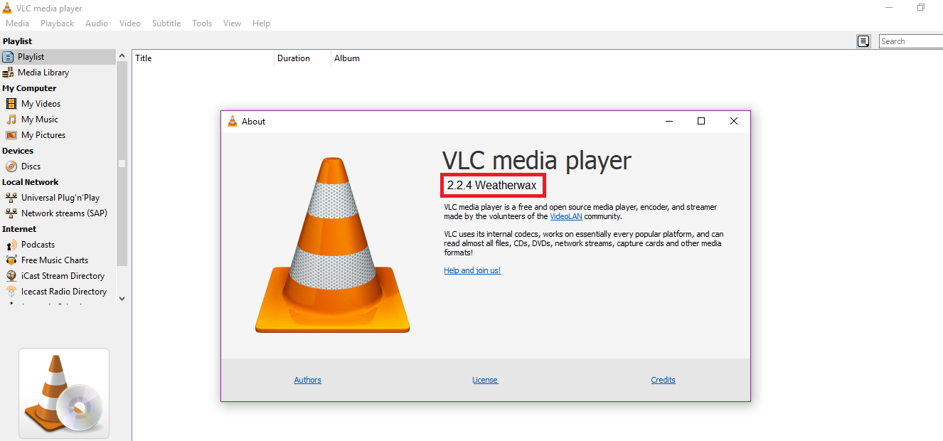Sort playlist by Title column header

[203, 58]
